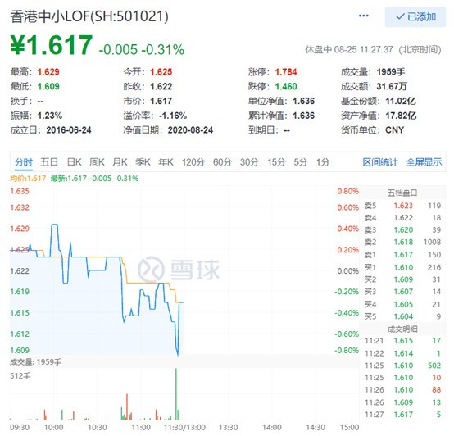Viewport: 454px width, 436px height.
Task: Click the 成立日 date 2016-06-24
Action: pos(69,130)
